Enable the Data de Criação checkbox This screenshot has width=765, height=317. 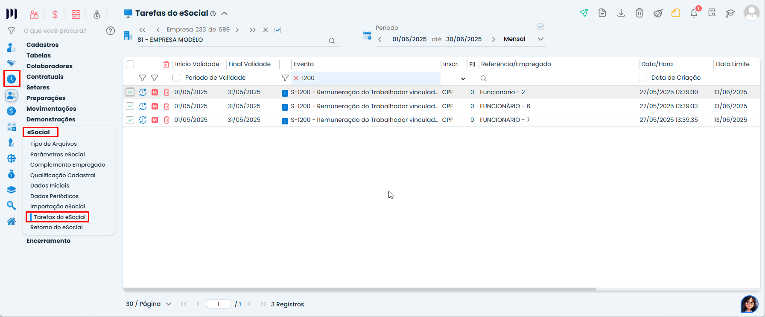[642, 78]
